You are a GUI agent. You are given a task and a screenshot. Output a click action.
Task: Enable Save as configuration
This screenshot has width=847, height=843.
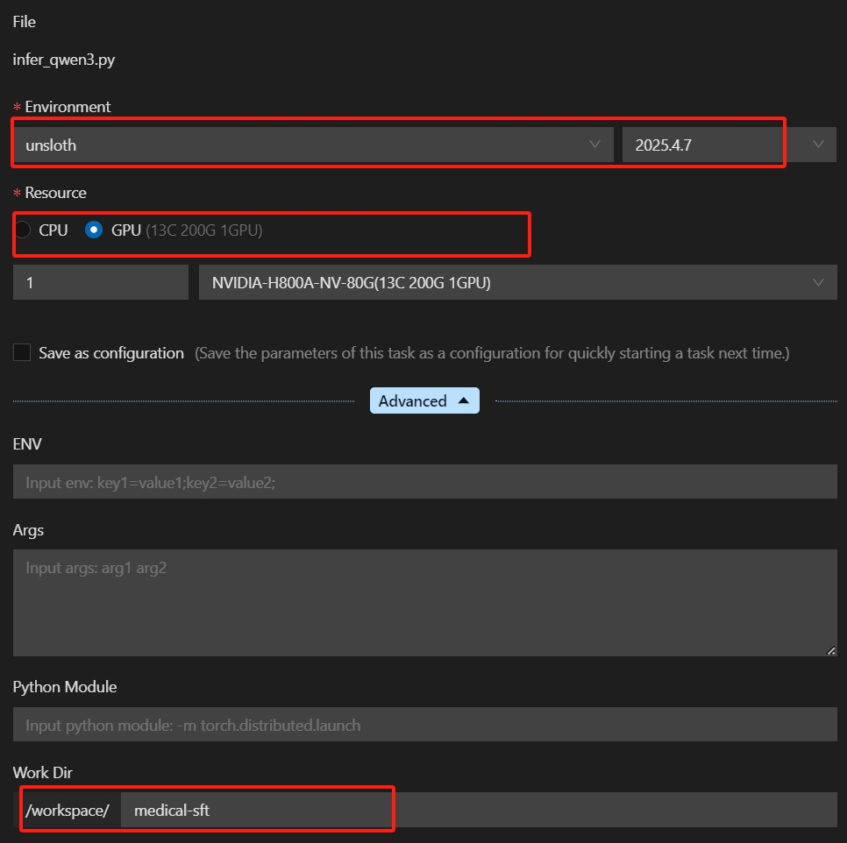pos(21,352)
